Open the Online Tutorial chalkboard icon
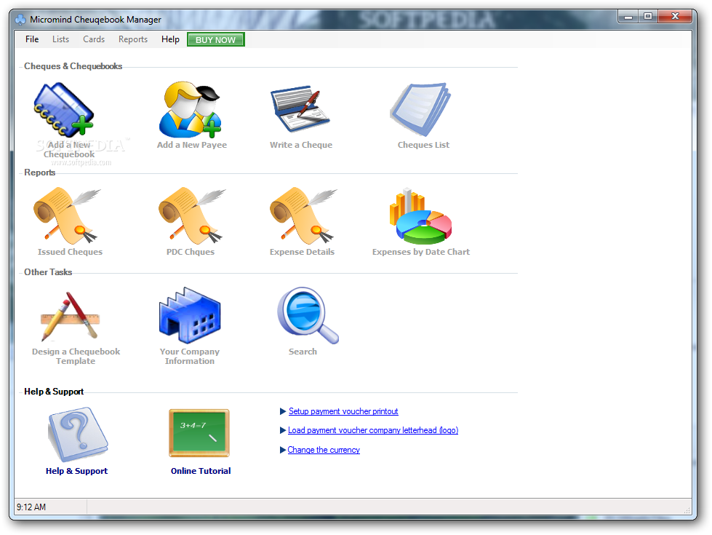Viewport: 712px width, 535px height. pos(199,433)
